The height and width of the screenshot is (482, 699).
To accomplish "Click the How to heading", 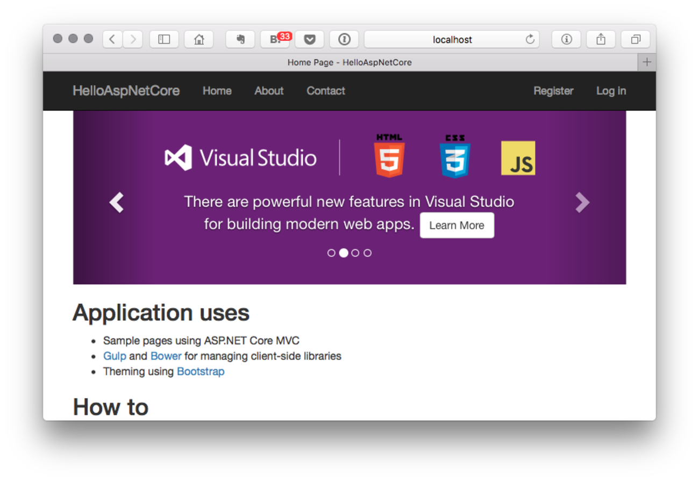I will point(110,407).
